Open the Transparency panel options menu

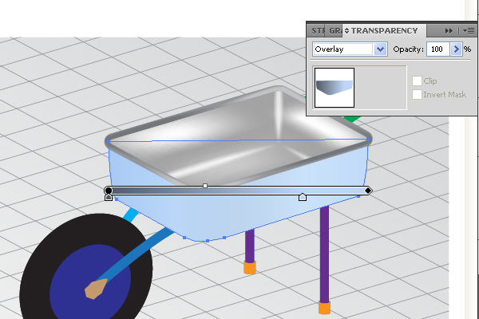pyautogui.click(x=469, y=31)
